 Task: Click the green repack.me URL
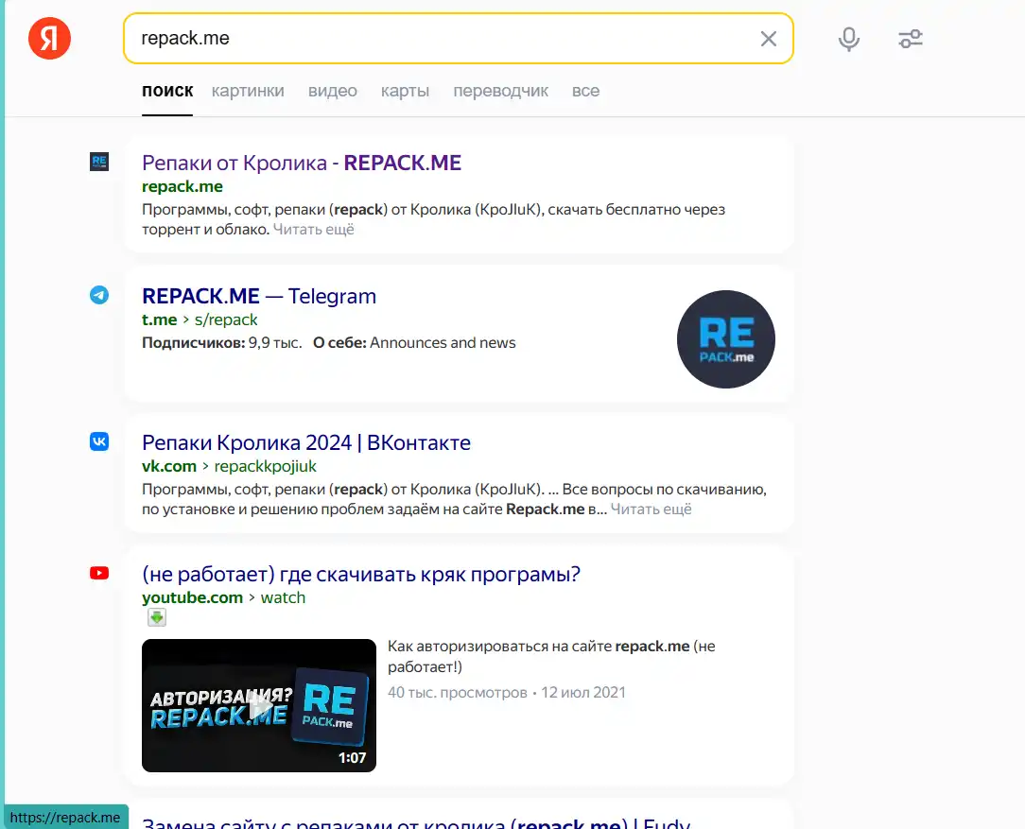(182, 186)
